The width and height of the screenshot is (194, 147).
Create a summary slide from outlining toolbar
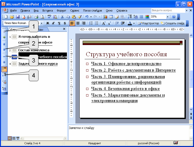[4, 82]
